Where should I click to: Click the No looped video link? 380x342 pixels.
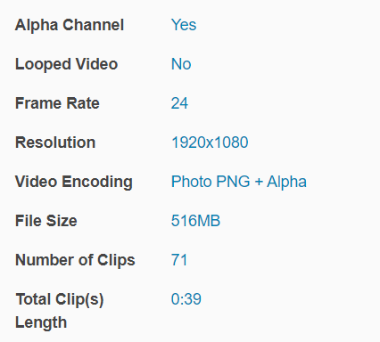tap(181, 64)
